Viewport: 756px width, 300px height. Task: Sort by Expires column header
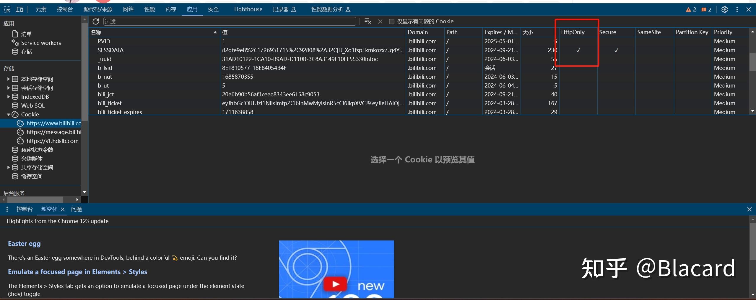click(501, 32)
